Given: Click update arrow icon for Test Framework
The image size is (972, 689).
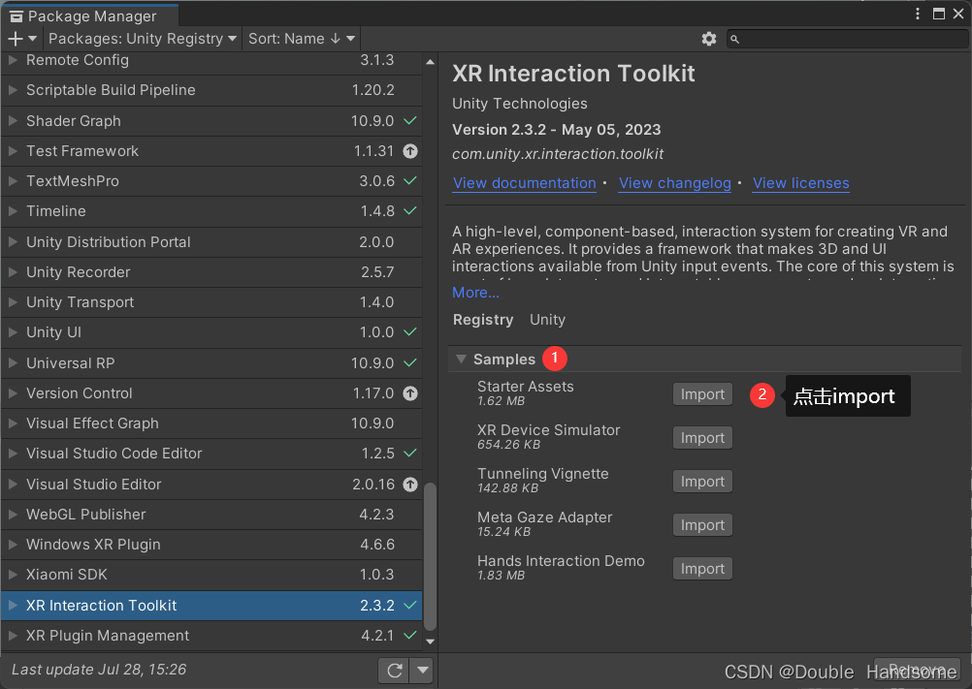Looking at the screenshot, I should pos(410,151).
